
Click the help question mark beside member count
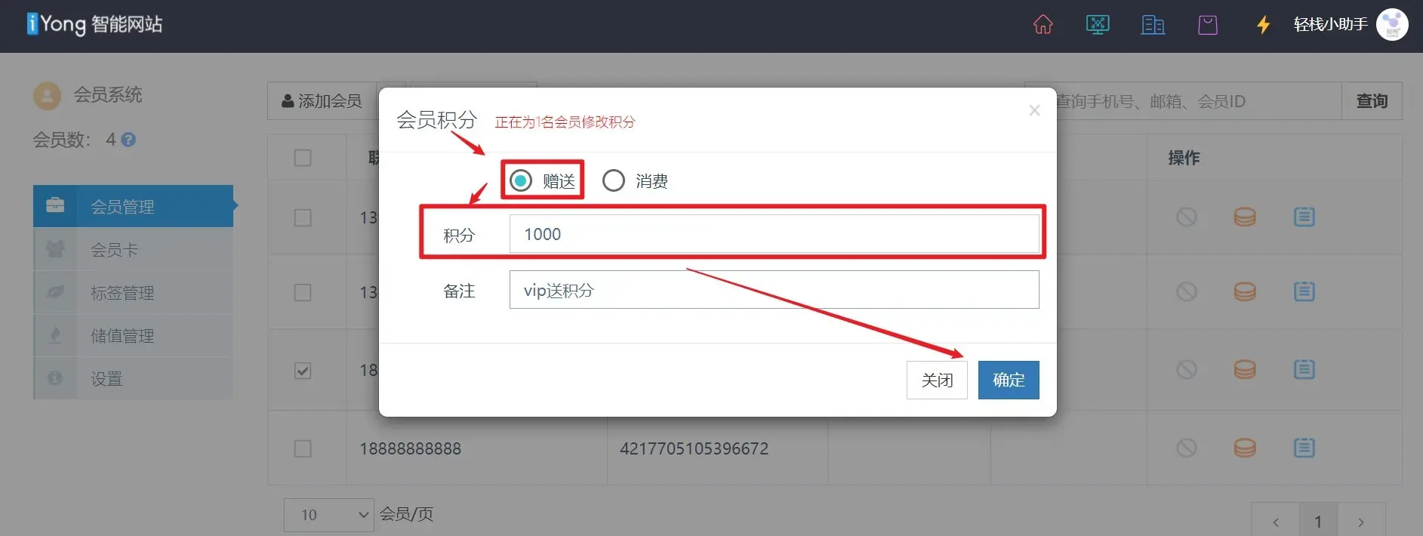pos(128,140)
